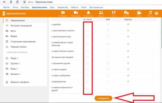Viewport: 162px width, 103px height.
Task: Open the Friends people icon
Action: [101, 13]
